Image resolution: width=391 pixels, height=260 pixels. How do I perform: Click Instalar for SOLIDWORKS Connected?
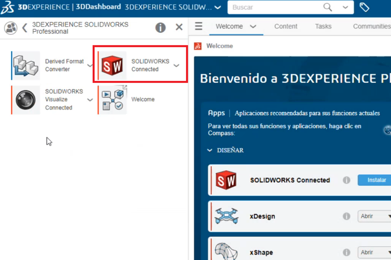(x=374, y=180)
